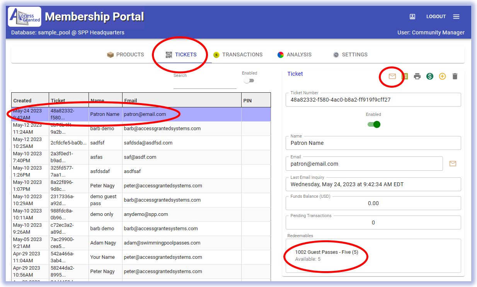Click the receipt icon in Ticket toolbar

pos(405,76)
